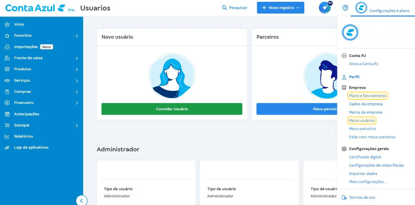Open Configurações de notas fiscais link
Image resolution: width=415 pixels, height=205 pixels.
[376, 165]
